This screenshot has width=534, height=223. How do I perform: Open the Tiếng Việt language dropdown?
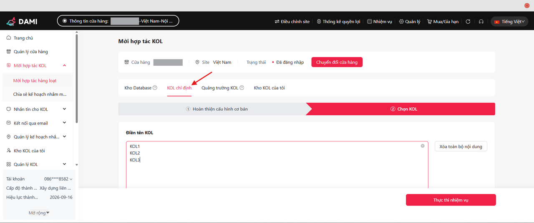(x=509, y=22)
